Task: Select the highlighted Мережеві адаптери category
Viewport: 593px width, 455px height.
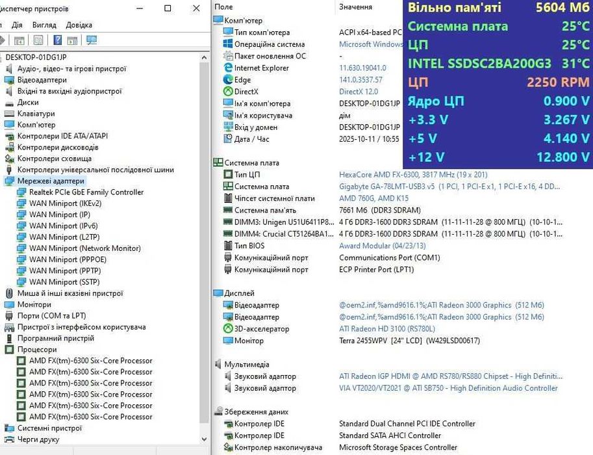Action: (51, 181)
